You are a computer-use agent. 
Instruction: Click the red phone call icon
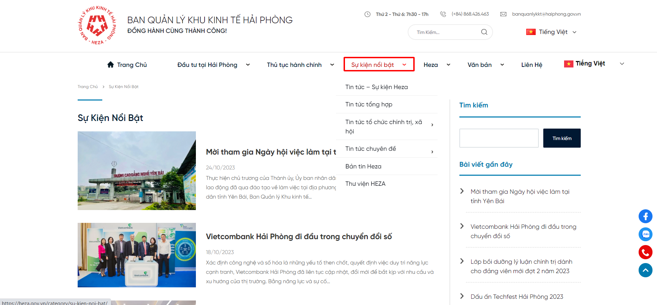click(x=645, y=252)
